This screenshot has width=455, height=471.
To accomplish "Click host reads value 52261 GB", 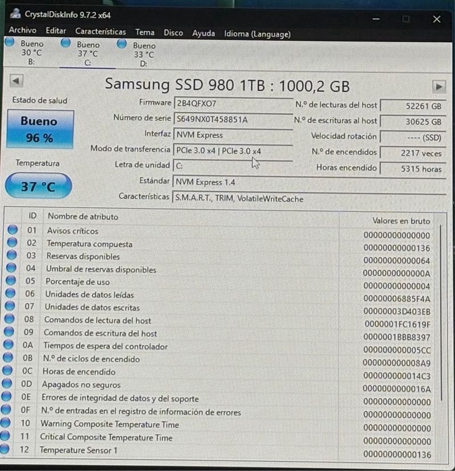I will (413, 106).
